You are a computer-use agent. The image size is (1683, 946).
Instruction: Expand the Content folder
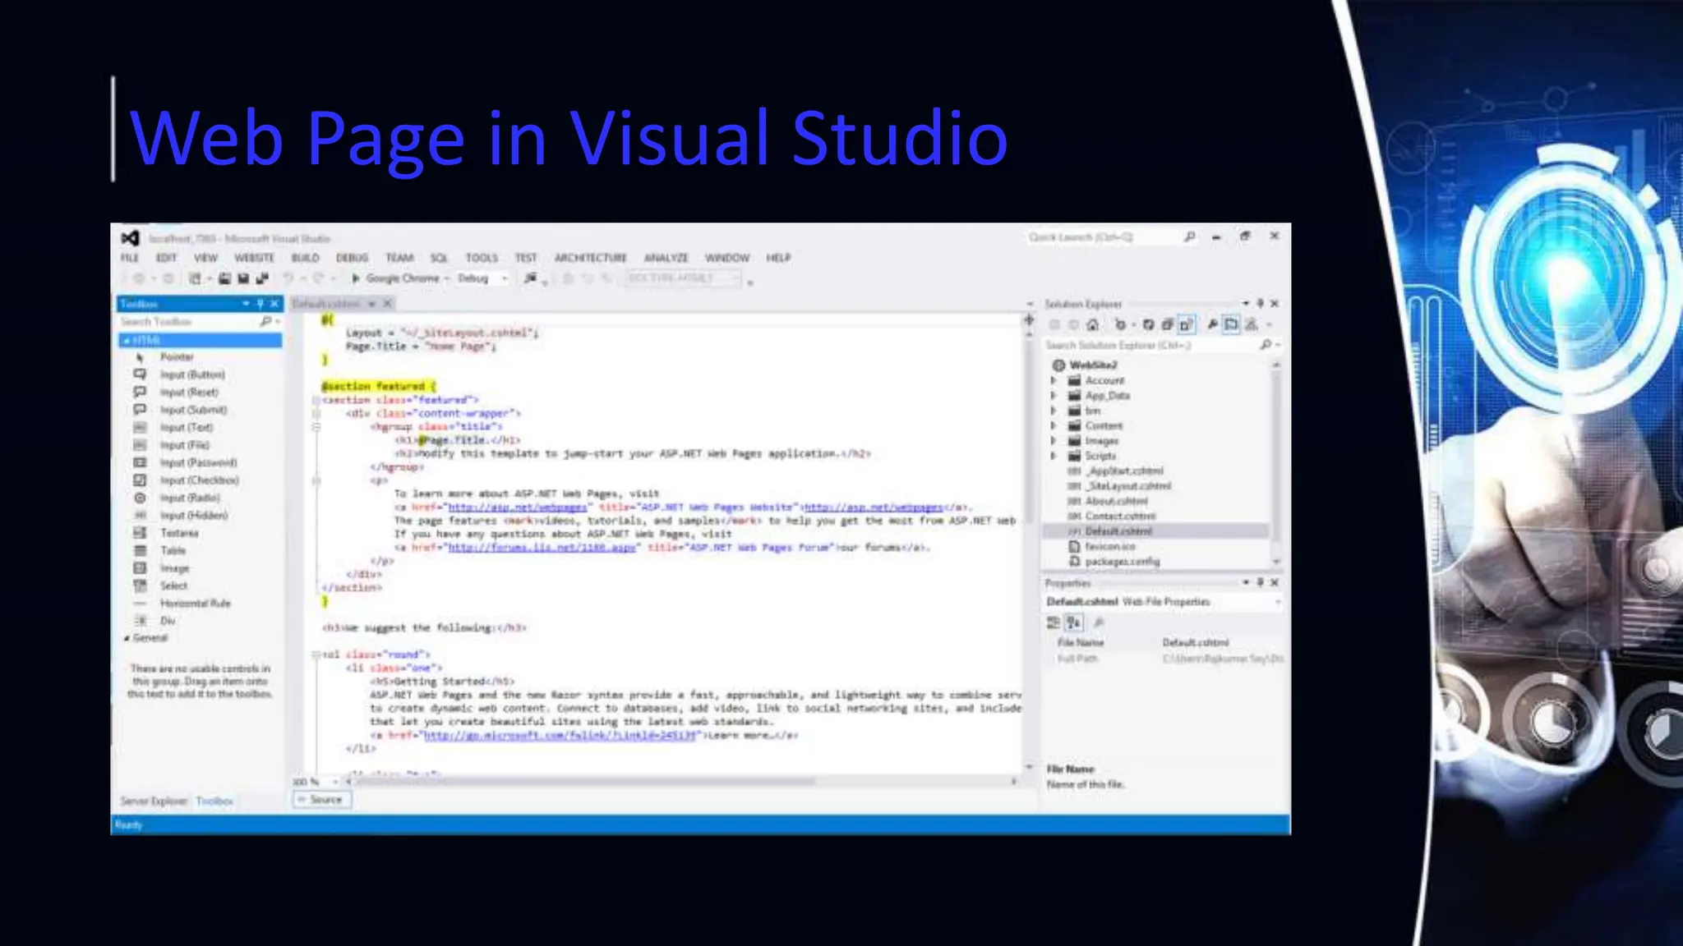[1054, 426]
